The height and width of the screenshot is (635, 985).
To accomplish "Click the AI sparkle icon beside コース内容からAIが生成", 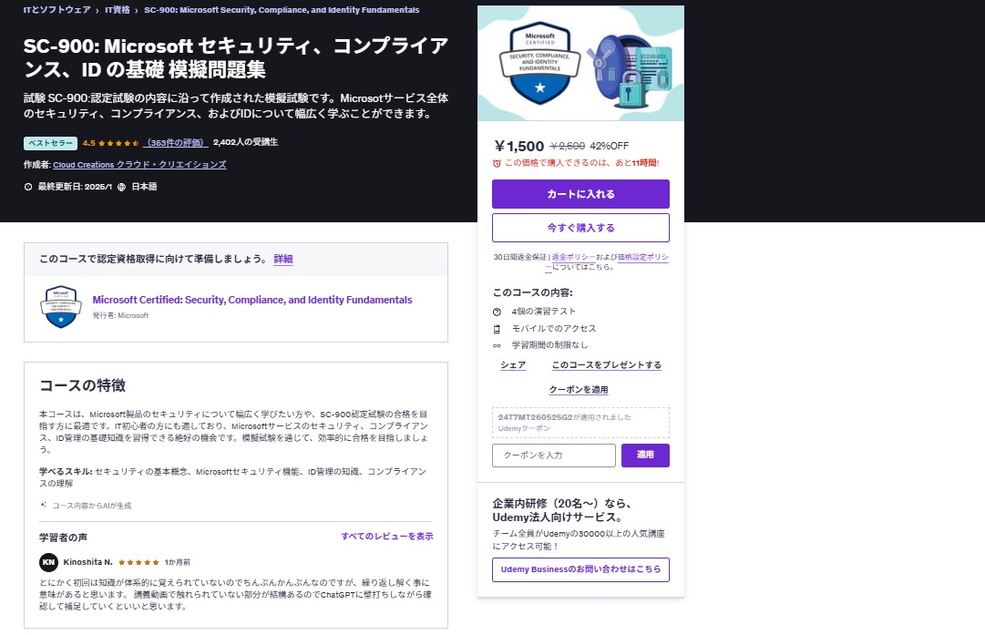I will pos(44,505).
